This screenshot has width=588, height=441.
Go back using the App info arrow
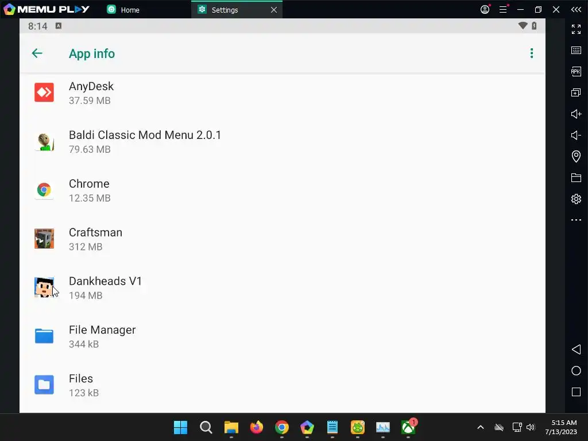coord(37,53)
